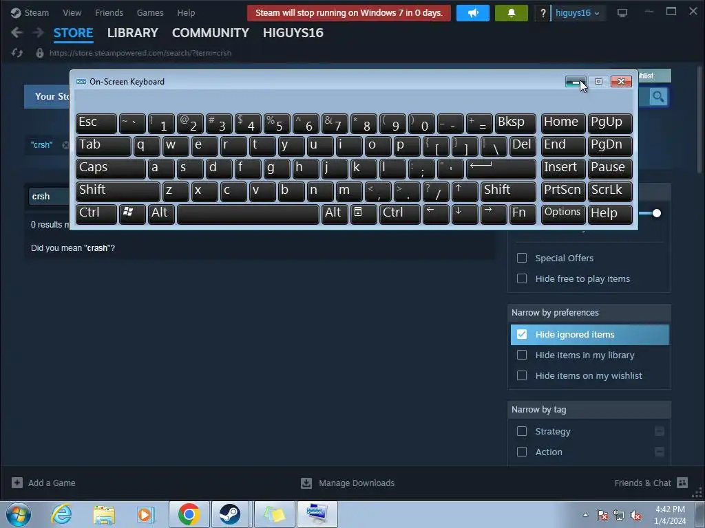Click the Steam page vertical scrollbar
This screenshot has width=705, height=528.
point(699,119)
